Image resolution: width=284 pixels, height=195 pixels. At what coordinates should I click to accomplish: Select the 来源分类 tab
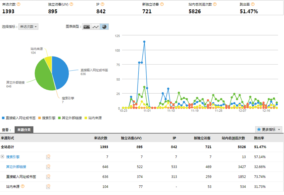click(24, 130)
